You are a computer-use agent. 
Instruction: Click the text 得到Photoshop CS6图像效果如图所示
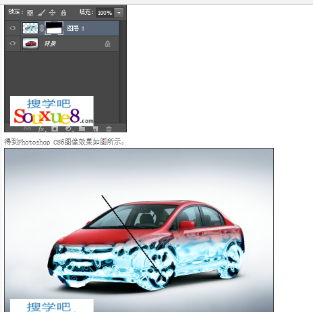64,142
